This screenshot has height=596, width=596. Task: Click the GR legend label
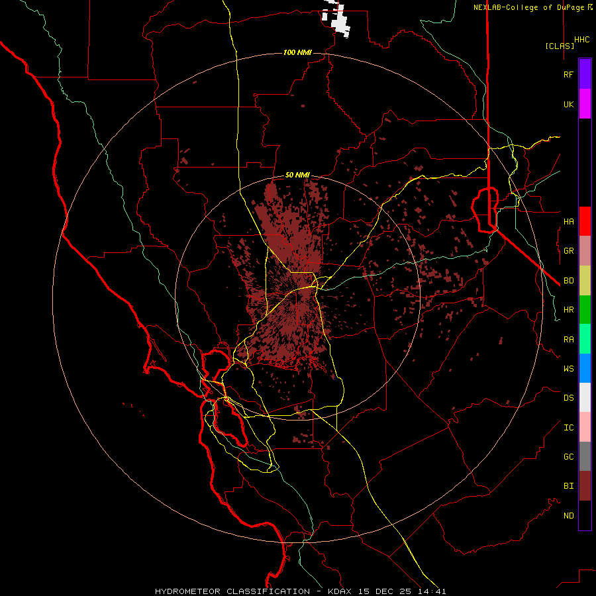(568, 251)
